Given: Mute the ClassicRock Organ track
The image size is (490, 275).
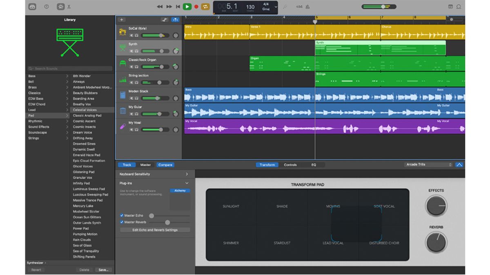Looking at the screenshot, I should pos(131,67).
